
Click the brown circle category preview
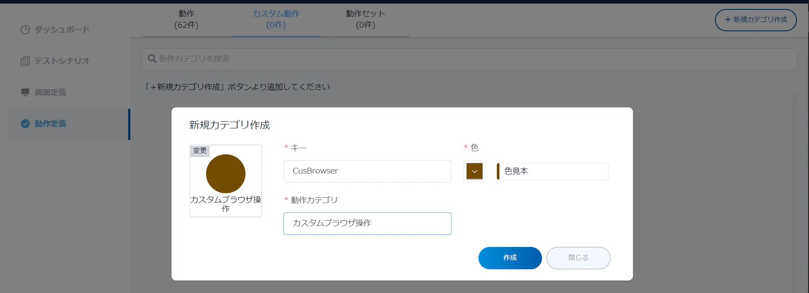click(226, 174)
